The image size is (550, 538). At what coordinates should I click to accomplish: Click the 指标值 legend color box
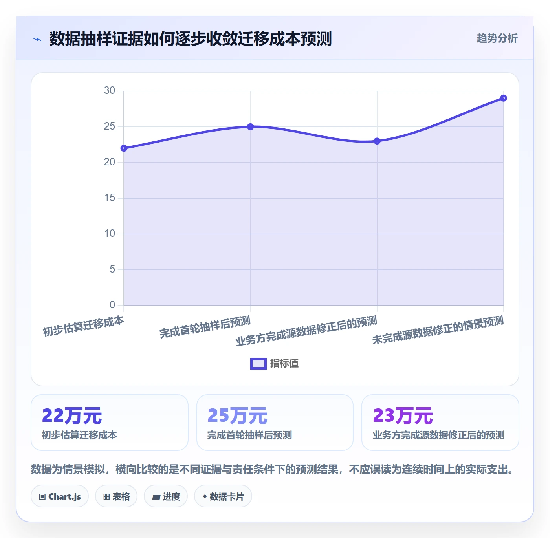coord(258,364)
